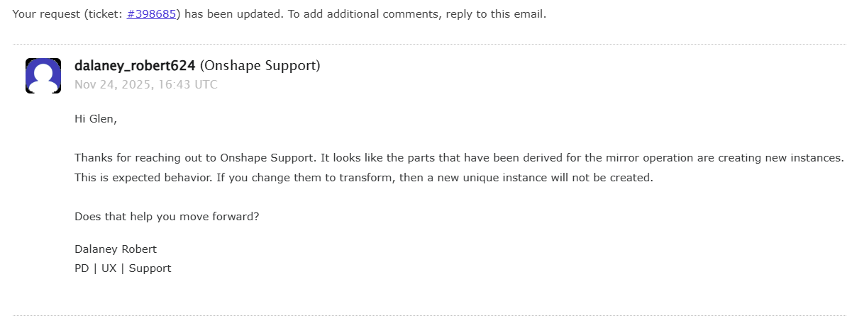Click 'Does that help you move forward?' line
The height and width of the screenshot is (318, 847).
tap(167, 217)
